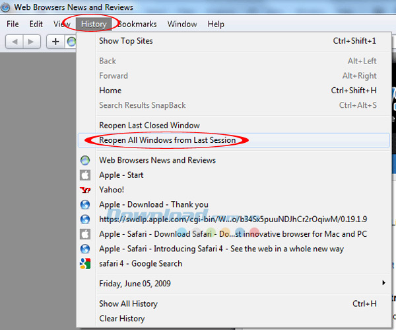Screen dimensions: 396x330
Task: Click the back navigation arrow button
Action: click(15, 42)
